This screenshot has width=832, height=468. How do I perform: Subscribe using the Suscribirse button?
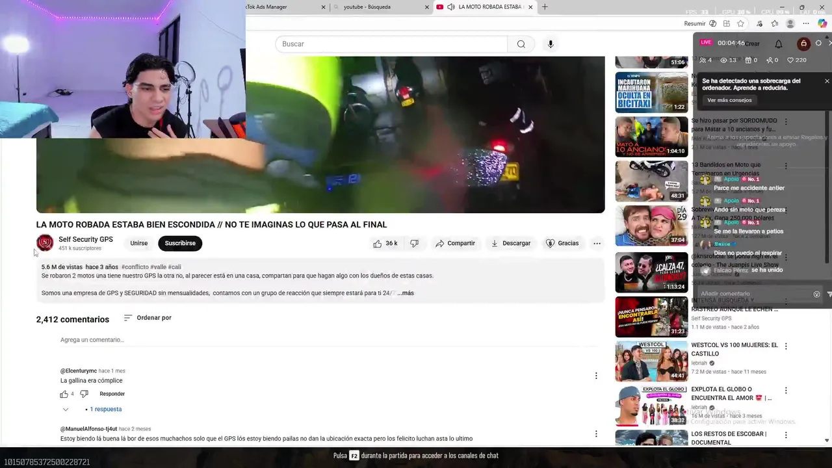pos(180,243)
